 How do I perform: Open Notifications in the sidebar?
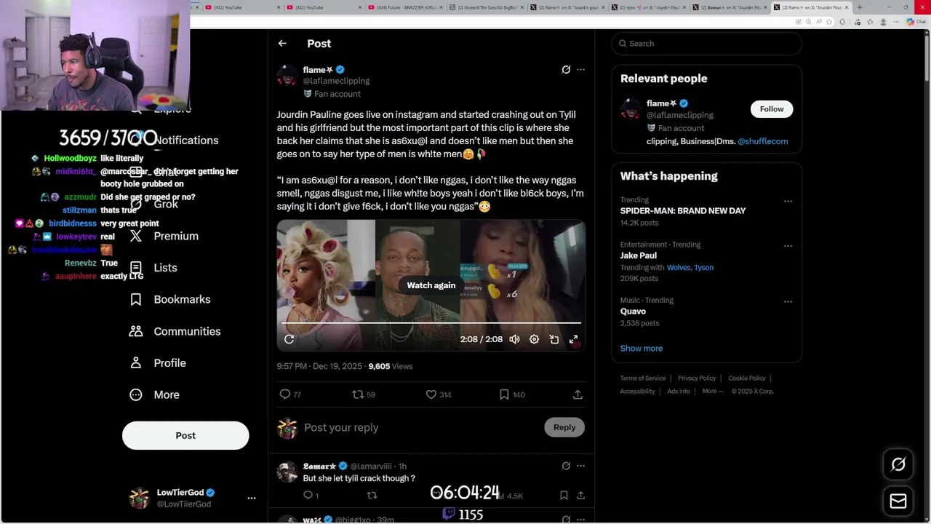tap(186, 140)
